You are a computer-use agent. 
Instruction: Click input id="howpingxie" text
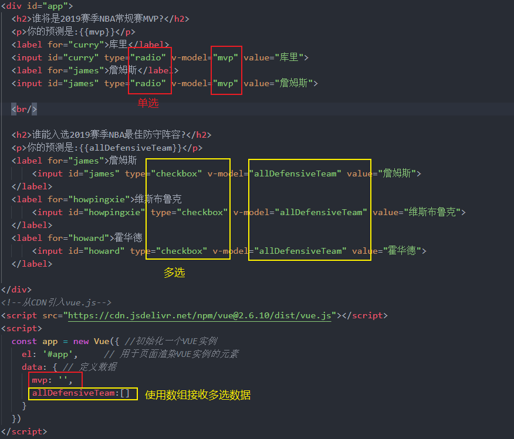pos(89,212)
